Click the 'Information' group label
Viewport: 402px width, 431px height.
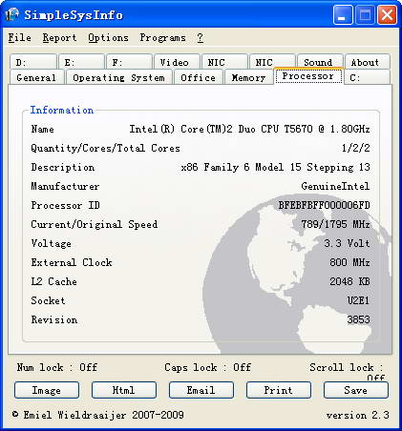tap(62, 110)
